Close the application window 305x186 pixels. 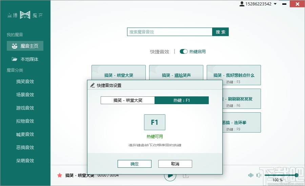[297, 4]
